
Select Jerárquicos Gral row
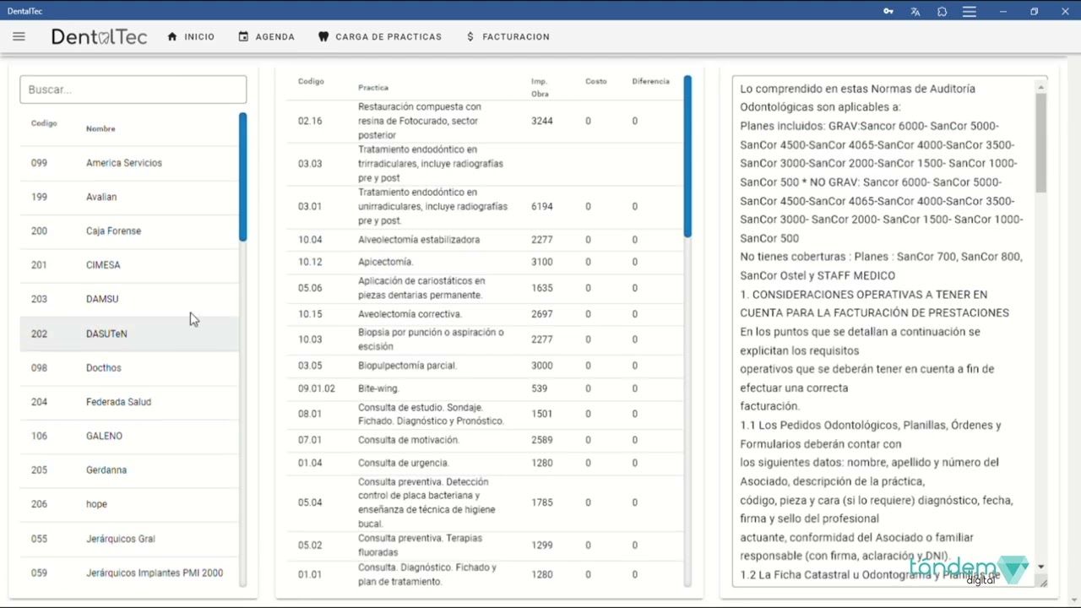(130, 539)
